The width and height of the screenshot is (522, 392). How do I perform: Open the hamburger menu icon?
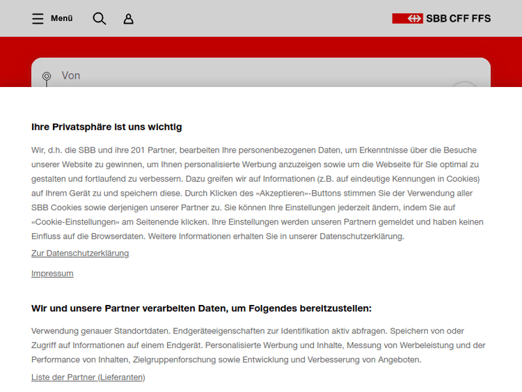pyautogui.click(x=38, y=19)
